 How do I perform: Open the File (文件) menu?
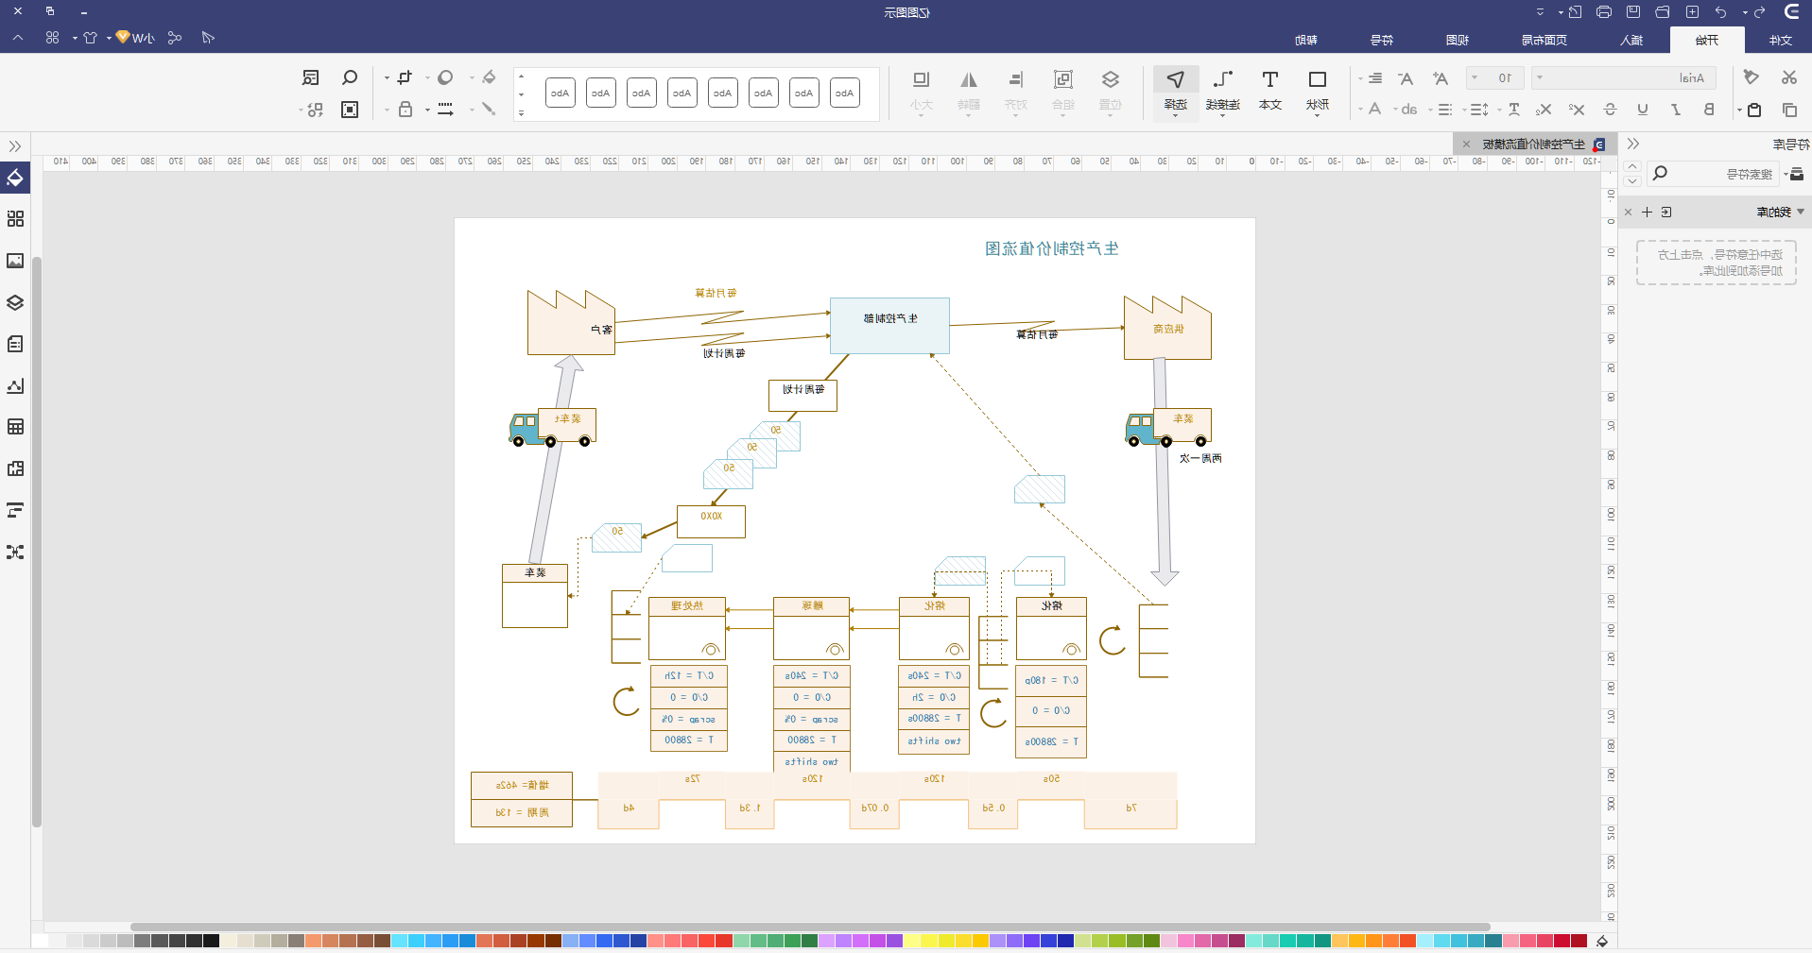[1781, 40]
